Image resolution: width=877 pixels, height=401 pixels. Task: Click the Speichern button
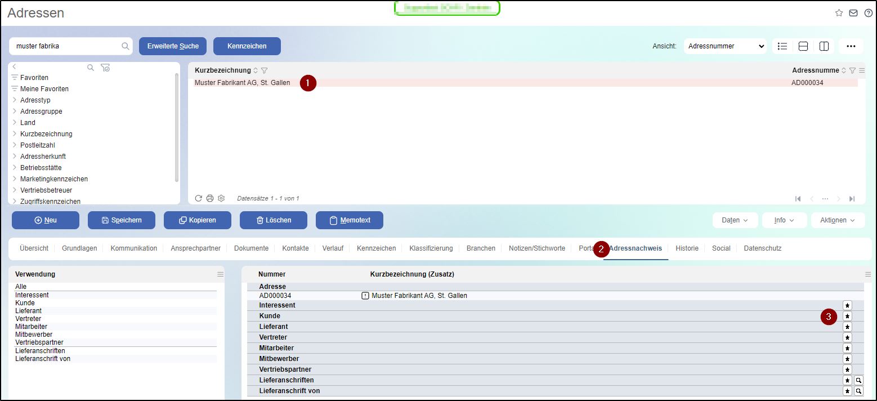click(122, 220)
